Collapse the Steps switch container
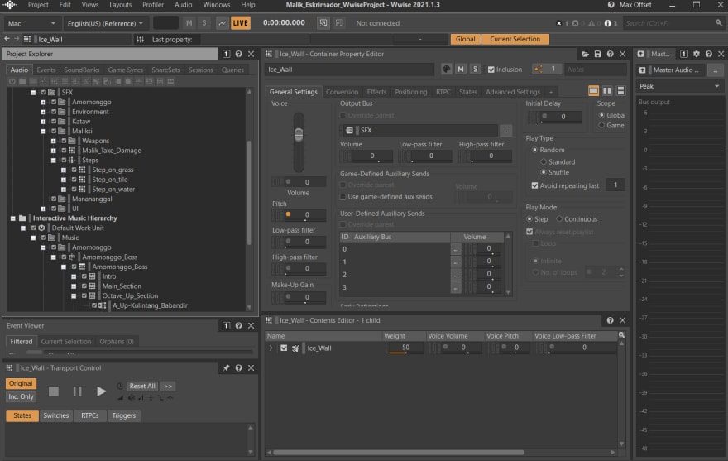 pyautogui.click(x=54, y=161)
